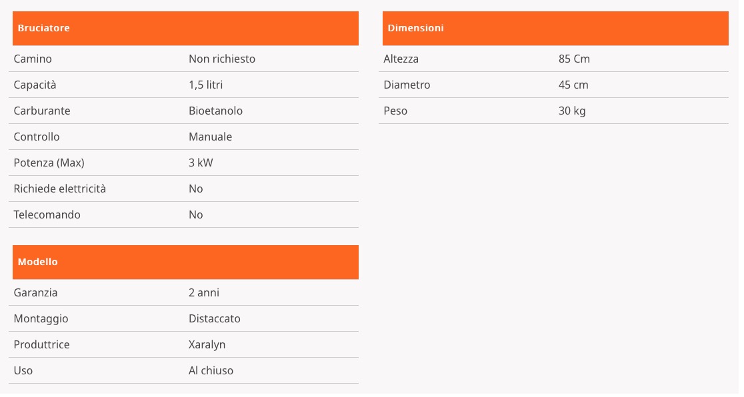Select the Capacità label

point(35,85)
